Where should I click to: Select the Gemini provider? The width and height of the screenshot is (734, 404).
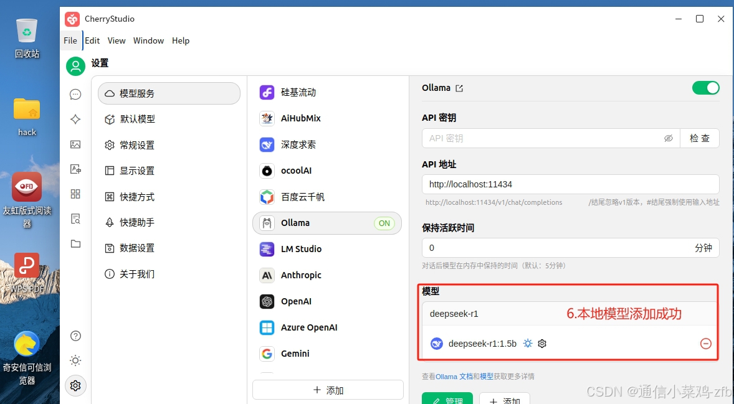tap(326, 354)
